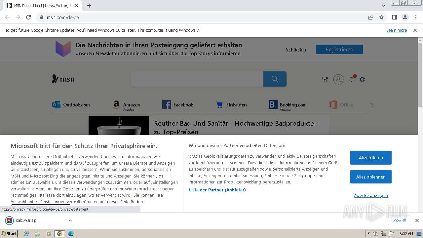Select the MSN Deutschland tab
The width and height of the screenshot is (423, 238).
[x=43, y=6]
